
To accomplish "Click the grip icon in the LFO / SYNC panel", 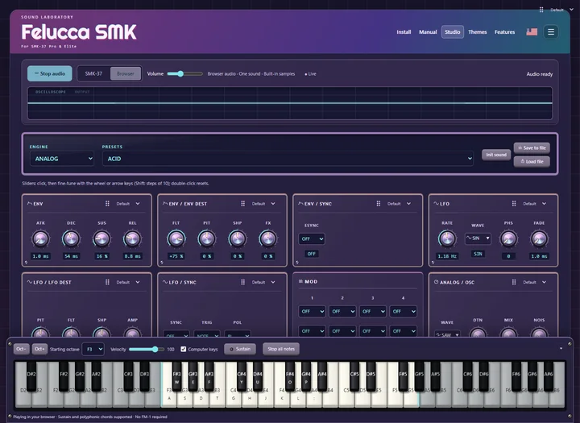I will (243, 282).
